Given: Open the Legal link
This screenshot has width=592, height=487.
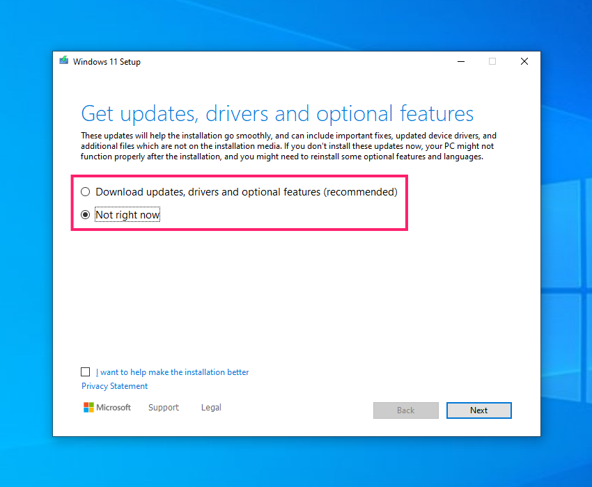Looking at the screenshot, I should 211,408.
